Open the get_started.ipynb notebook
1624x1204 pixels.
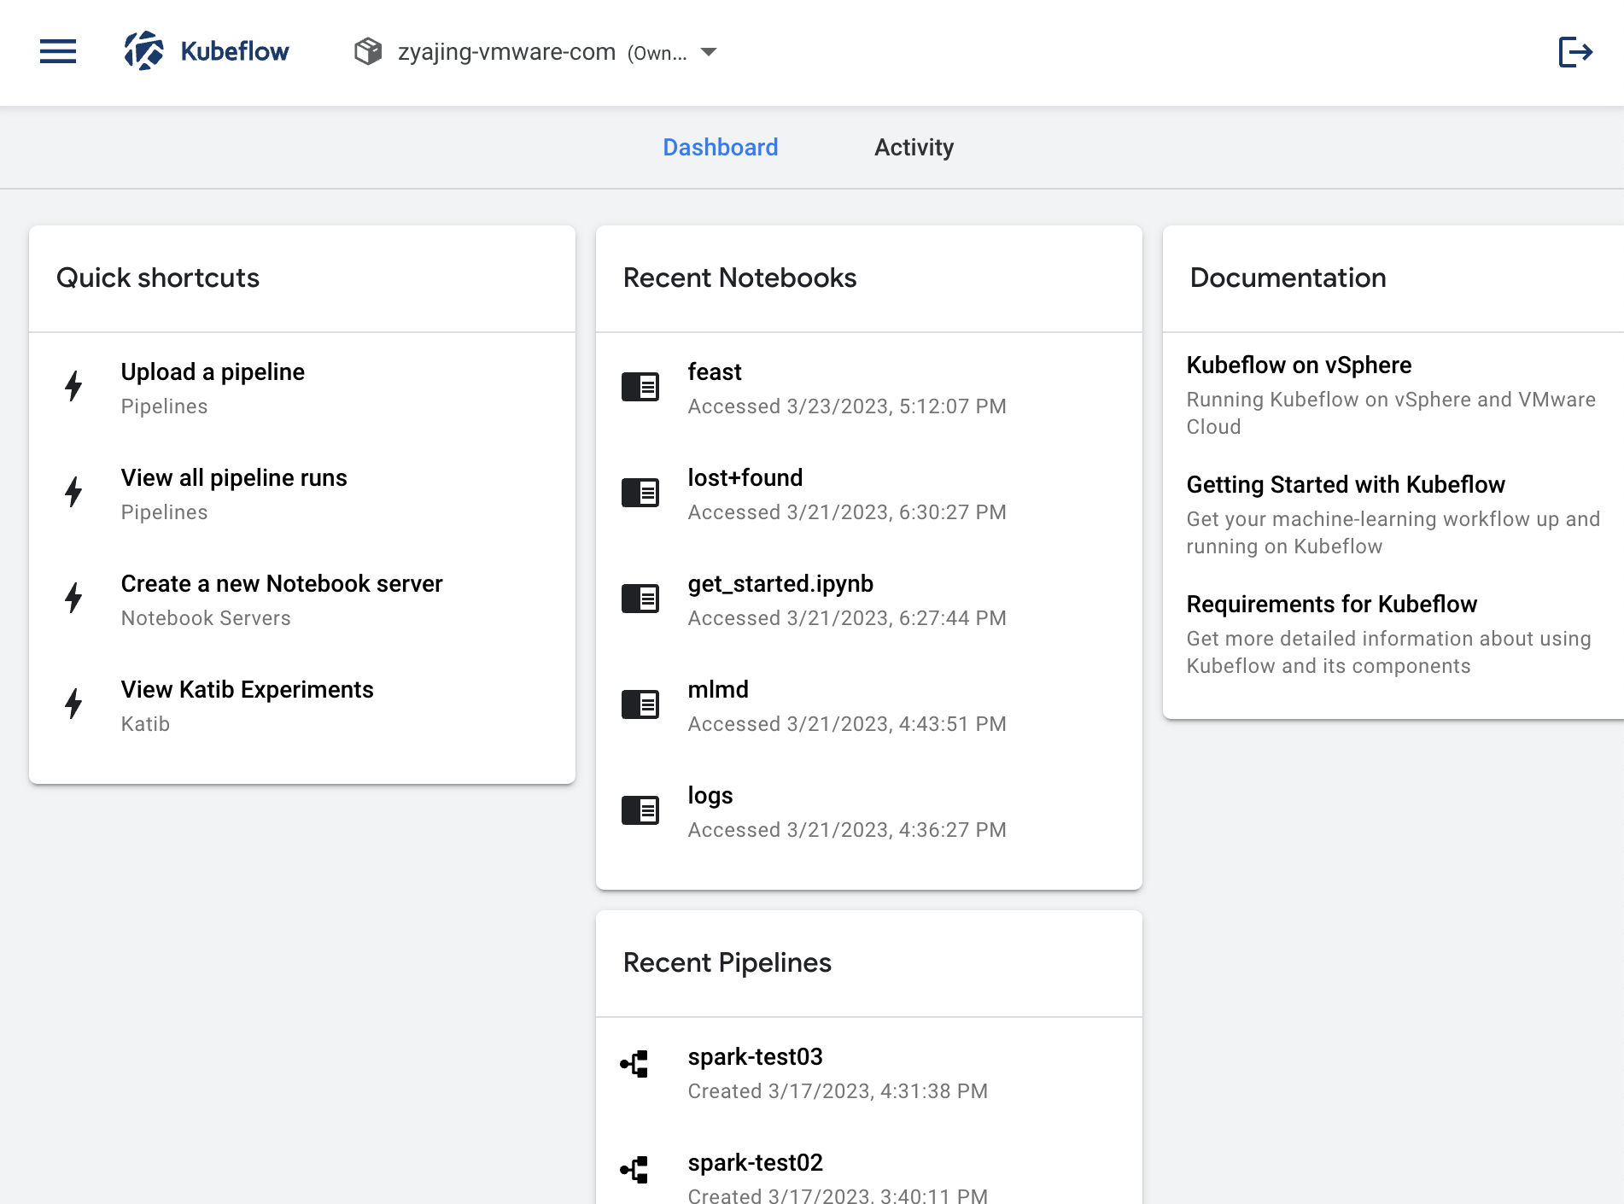780,584
